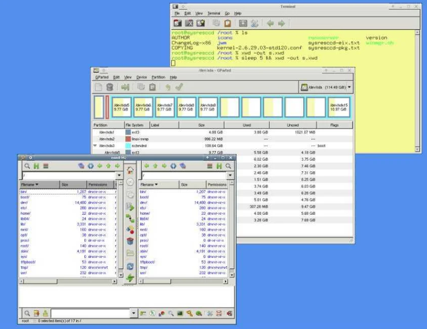Click the GParted apply checkmark icon
427x329 pixels.
(179, 87)
